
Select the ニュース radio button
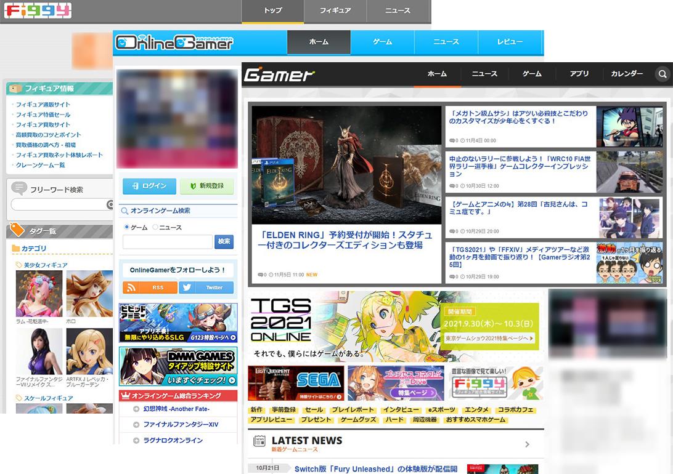click(x=155, y=227)
